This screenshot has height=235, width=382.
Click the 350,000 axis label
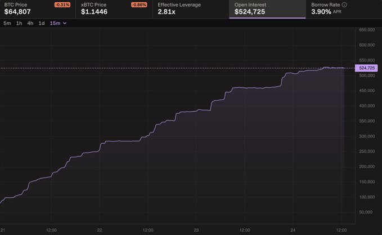pyautogui.click(x=367, y=121)
